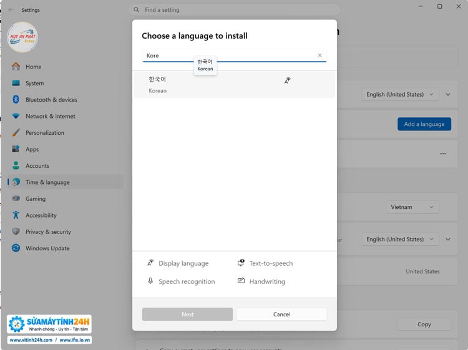The height and width of the screenshot is (350, 468).
Task: Click the language search field containing Kore
Action: click(x=235, y=56)
